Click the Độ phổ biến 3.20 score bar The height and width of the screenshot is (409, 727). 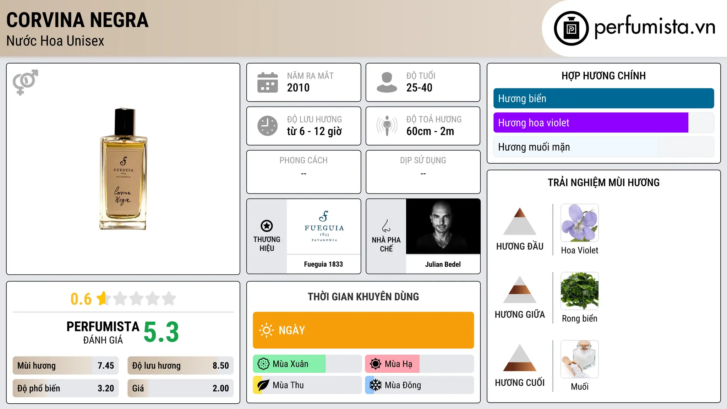pos(66,388)
